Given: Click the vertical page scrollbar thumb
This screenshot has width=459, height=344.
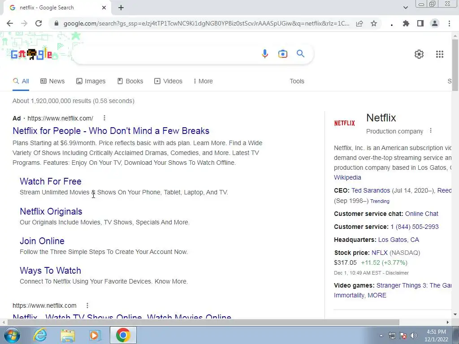Looking at the screenshot, I should [455, 64].
